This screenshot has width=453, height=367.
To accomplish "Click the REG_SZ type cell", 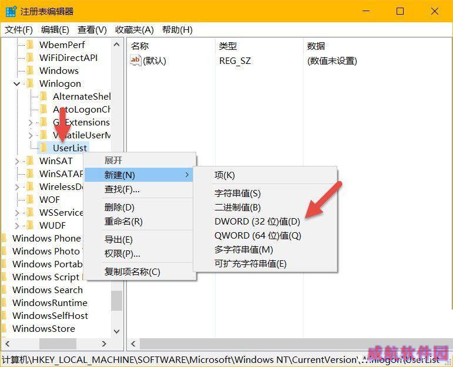I will coord(235,61).
